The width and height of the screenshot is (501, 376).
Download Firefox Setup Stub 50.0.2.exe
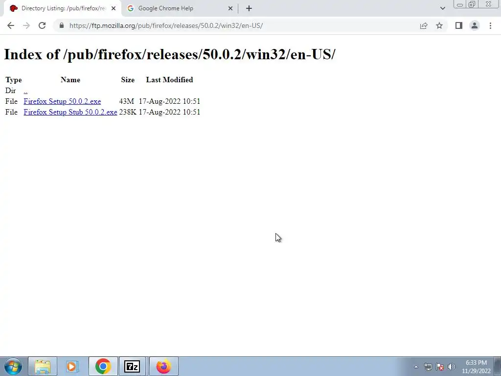pos(70,112)
